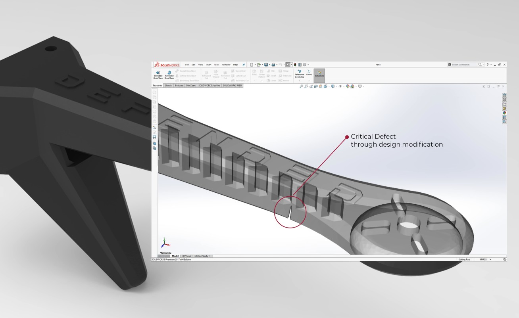519x318 pixels.
Task: Open the Insert menu
Action: coord(208,65)
